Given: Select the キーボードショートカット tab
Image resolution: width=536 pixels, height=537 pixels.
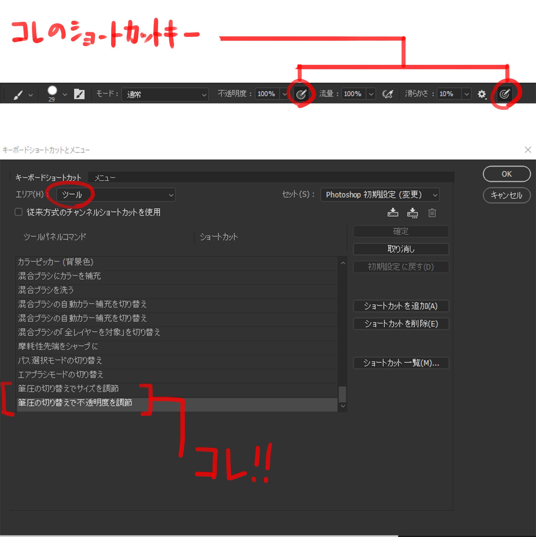Looking at the screenshot, I should click(48, 177).
